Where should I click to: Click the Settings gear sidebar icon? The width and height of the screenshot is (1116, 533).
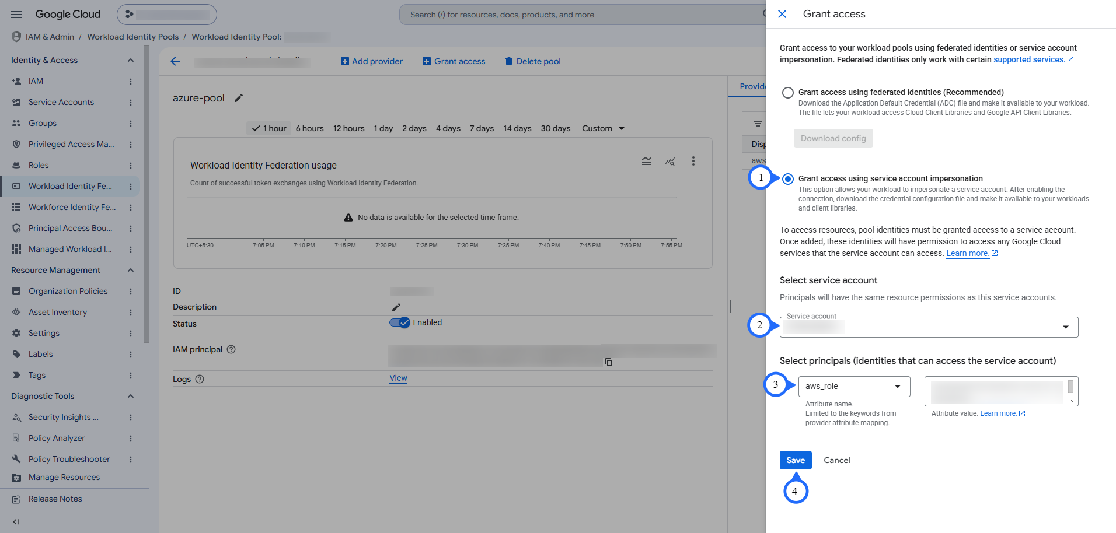pyautogui.click(x=16, y=333)
